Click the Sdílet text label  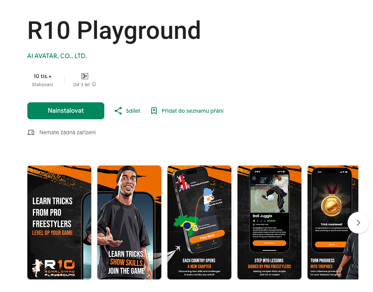point(133,111)
